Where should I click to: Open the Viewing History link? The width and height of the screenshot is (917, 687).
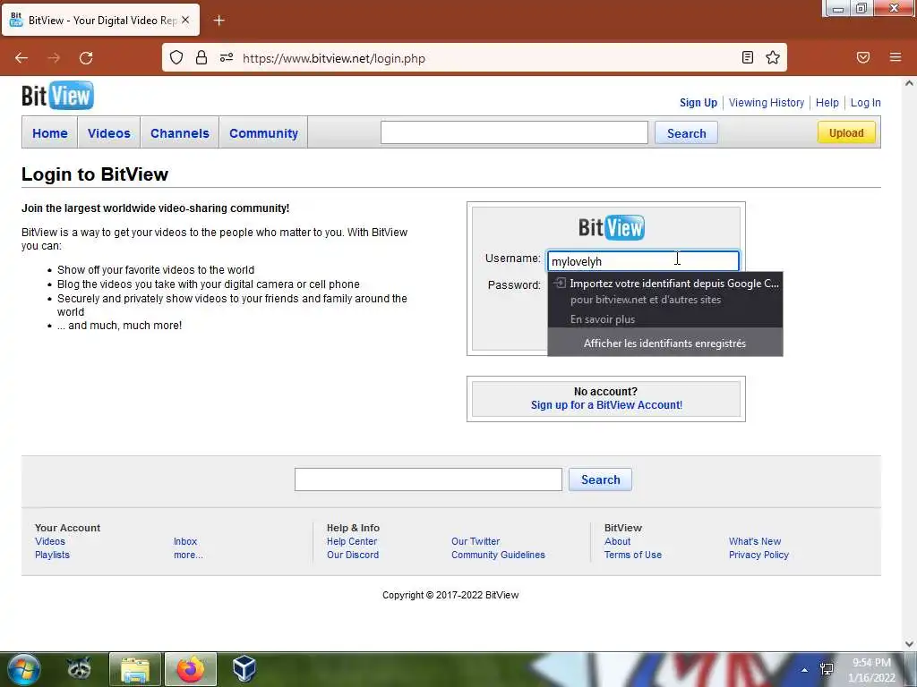(x=767, y=103)
